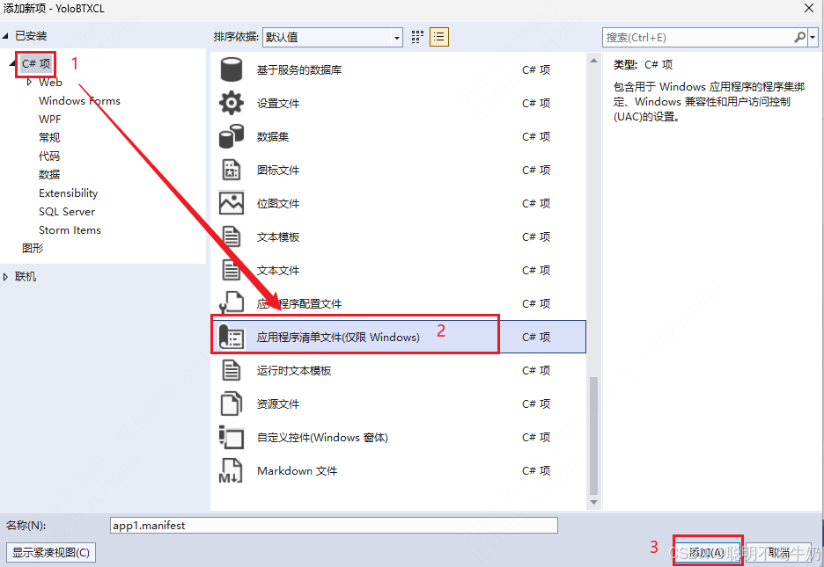The height and width of the screenshot is (567, 824).
Task: Select the 常规 category
Action: pos(49,137)
